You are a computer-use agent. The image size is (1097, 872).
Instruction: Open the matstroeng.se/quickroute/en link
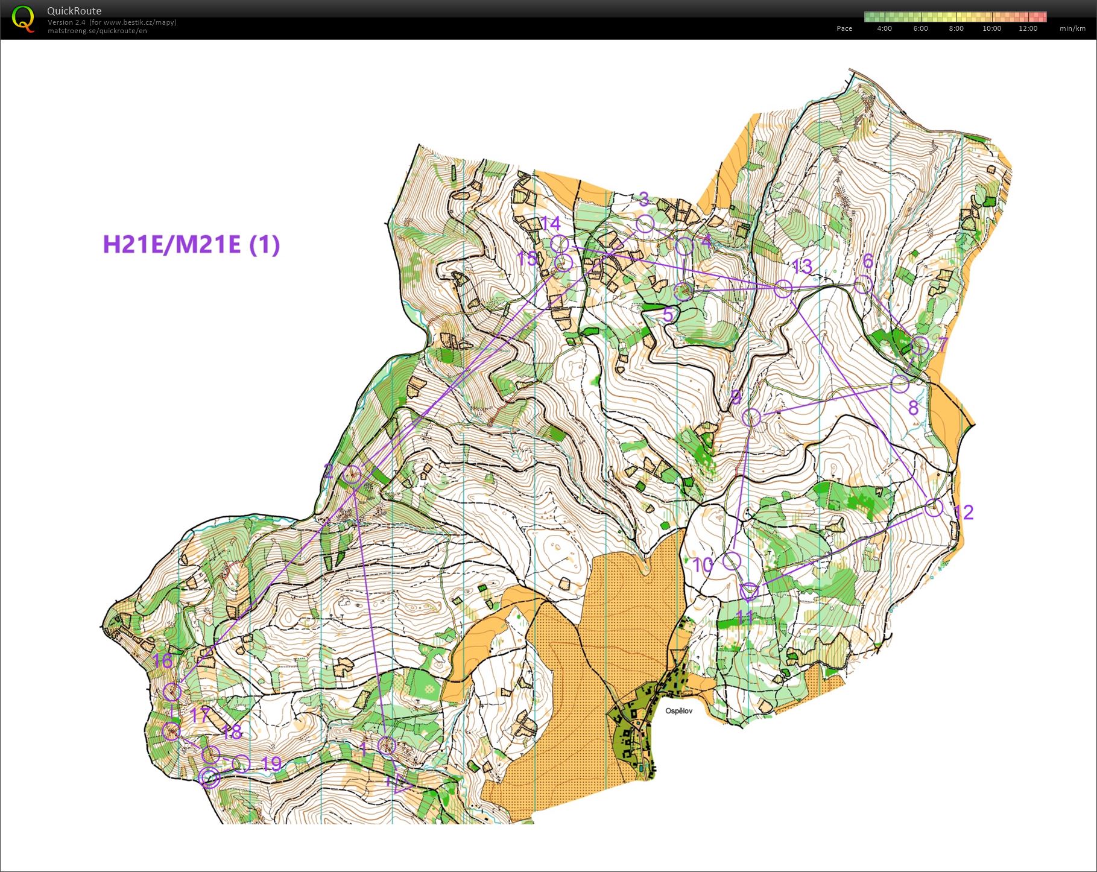click(97, 31)
